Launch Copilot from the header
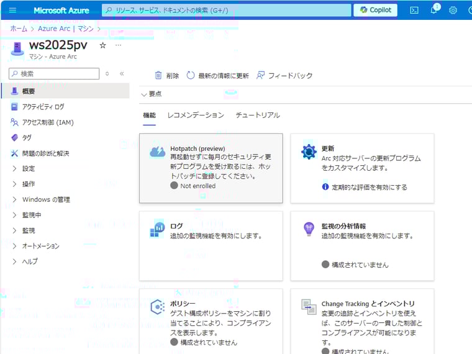The image size is (472, 354). [x=375, y=10]
